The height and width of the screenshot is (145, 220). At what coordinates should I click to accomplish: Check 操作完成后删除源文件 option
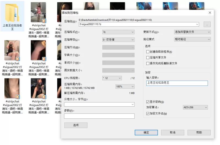[148, 63]
